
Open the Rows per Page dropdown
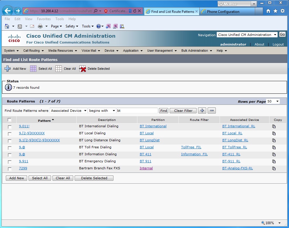point(273,101)
